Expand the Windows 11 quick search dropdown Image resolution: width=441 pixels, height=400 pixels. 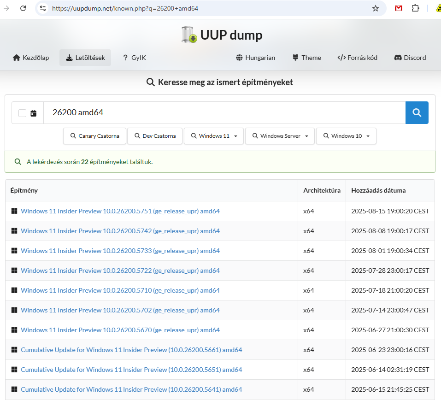[x=214, y=136]
